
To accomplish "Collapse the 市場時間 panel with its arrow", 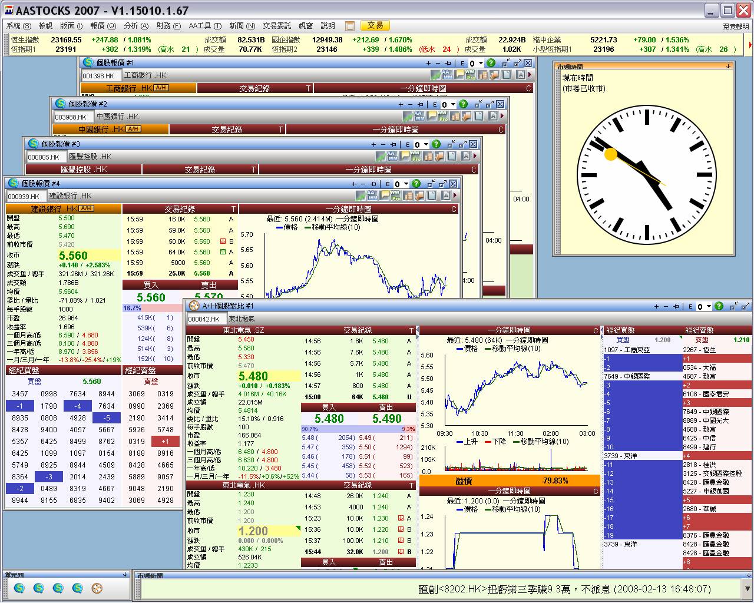I will coord(728,67).
